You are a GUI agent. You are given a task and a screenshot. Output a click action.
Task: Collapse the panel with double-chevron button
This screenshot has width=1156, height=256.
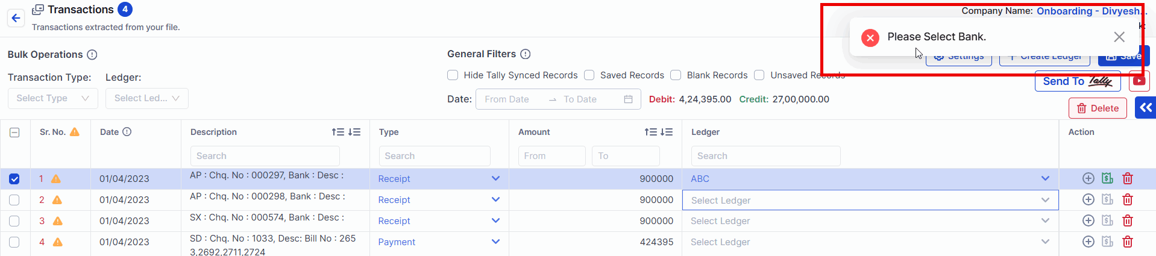[x=1145, y=108]
